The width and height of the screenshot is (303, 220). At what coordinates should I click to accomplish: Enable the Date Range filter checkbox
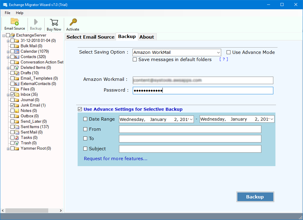[85, 119]
